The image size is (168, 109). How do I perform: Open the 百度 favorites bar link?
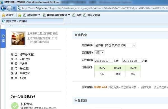pos(77,15)
